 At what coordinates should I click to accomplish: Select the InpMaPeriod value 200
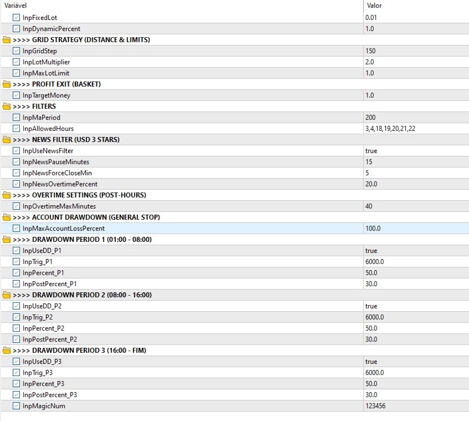(x=370, y=118)
